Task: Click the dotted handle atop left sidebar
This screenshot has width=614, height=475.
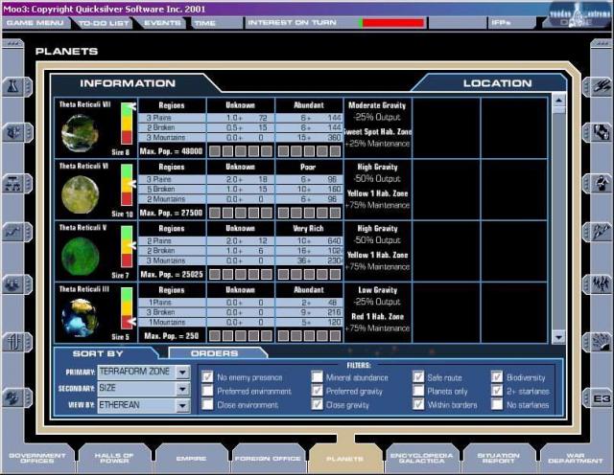Action: pos(13,43)
